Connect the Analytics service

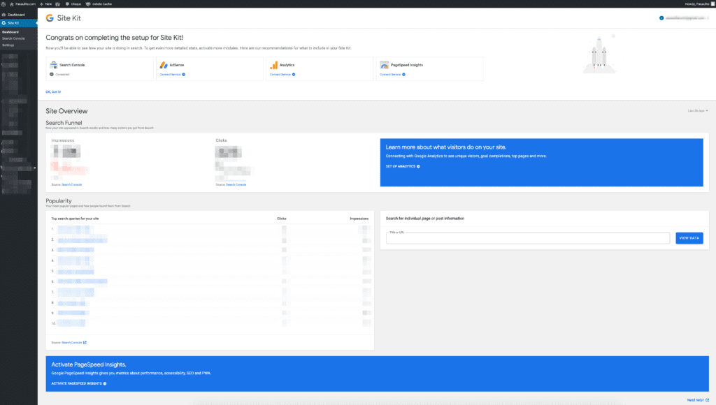[x=282, y=74]
